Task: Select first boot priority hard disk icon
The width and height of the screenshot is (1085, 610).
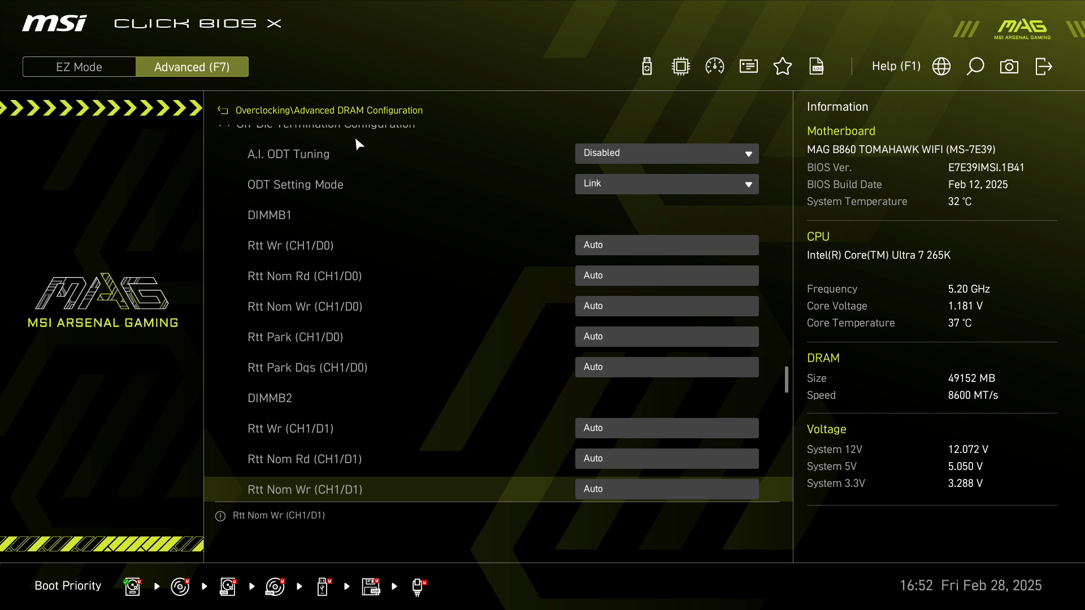Action: tap(132, 586)
